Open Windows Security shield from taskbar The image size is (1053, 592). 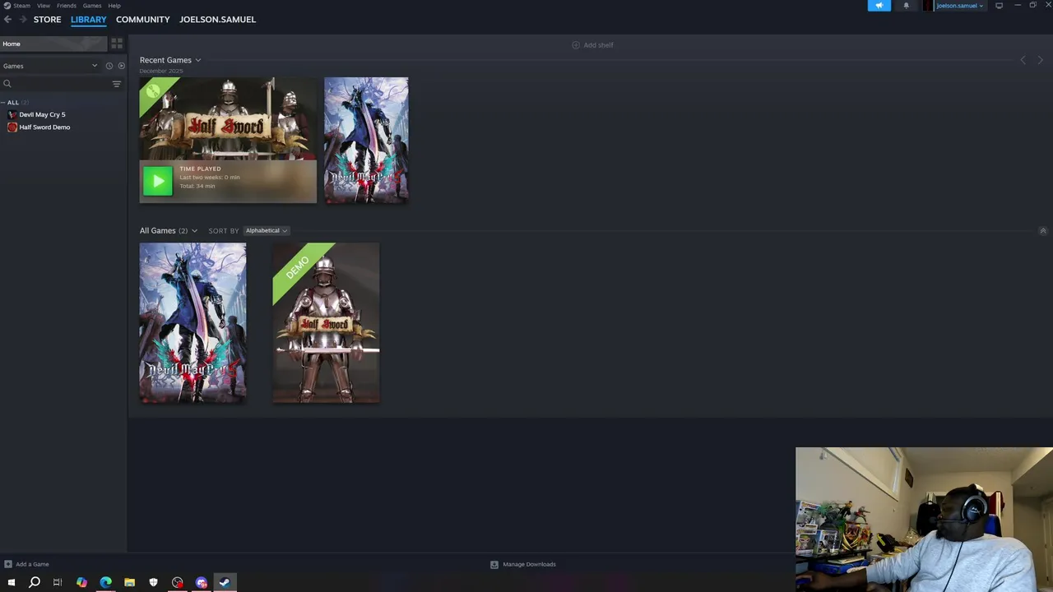pos(153,582)
